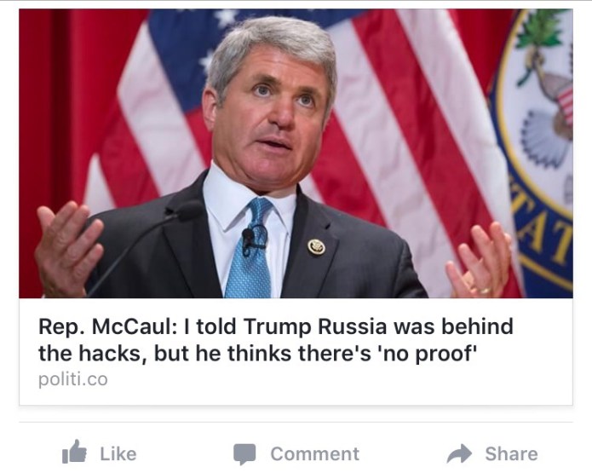Select the Like text label

click(x=118, y=453)
